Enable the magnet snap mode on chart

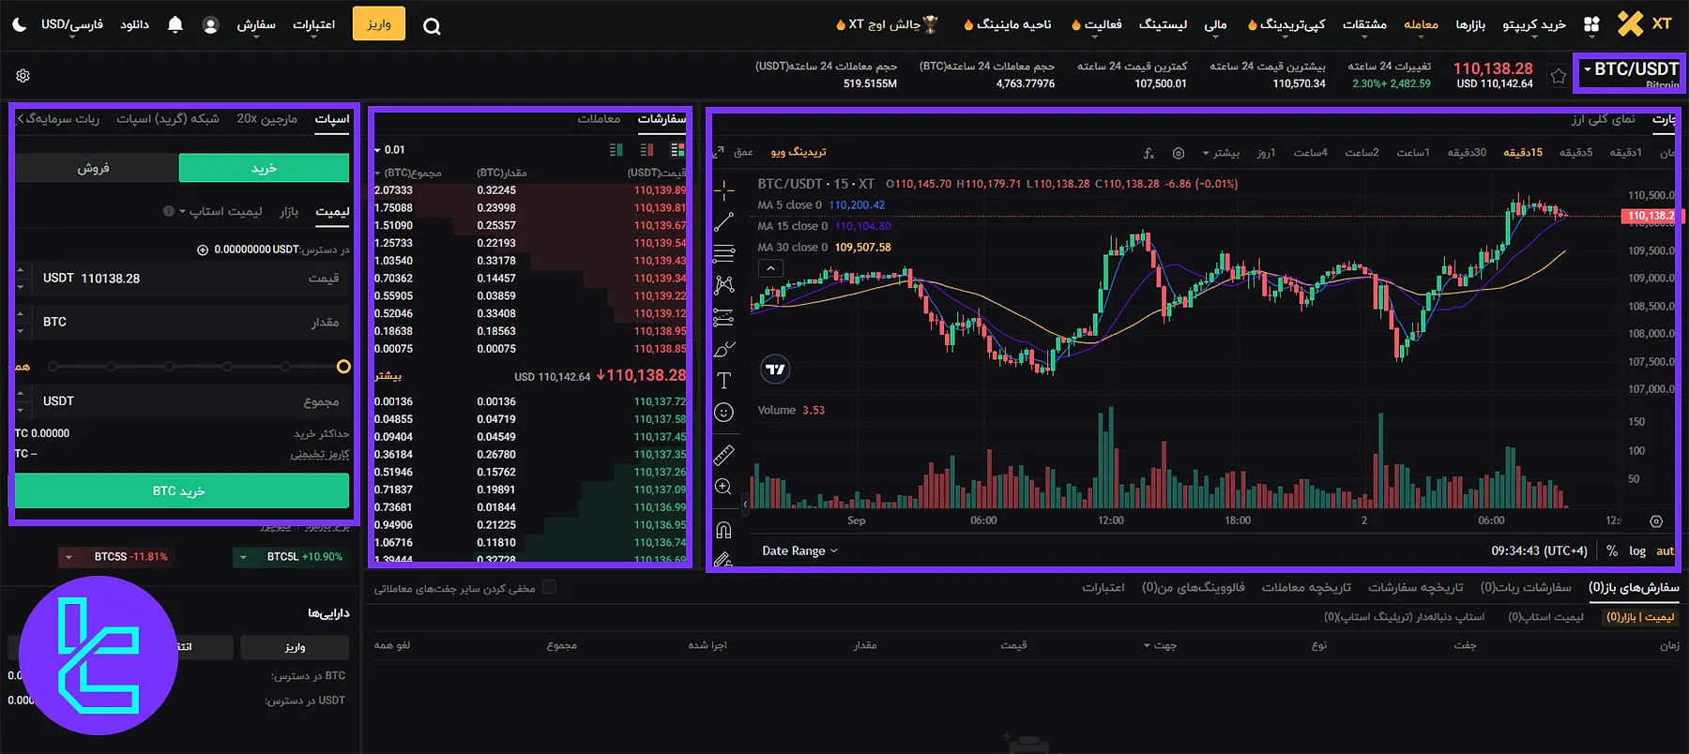coord(723,530)
